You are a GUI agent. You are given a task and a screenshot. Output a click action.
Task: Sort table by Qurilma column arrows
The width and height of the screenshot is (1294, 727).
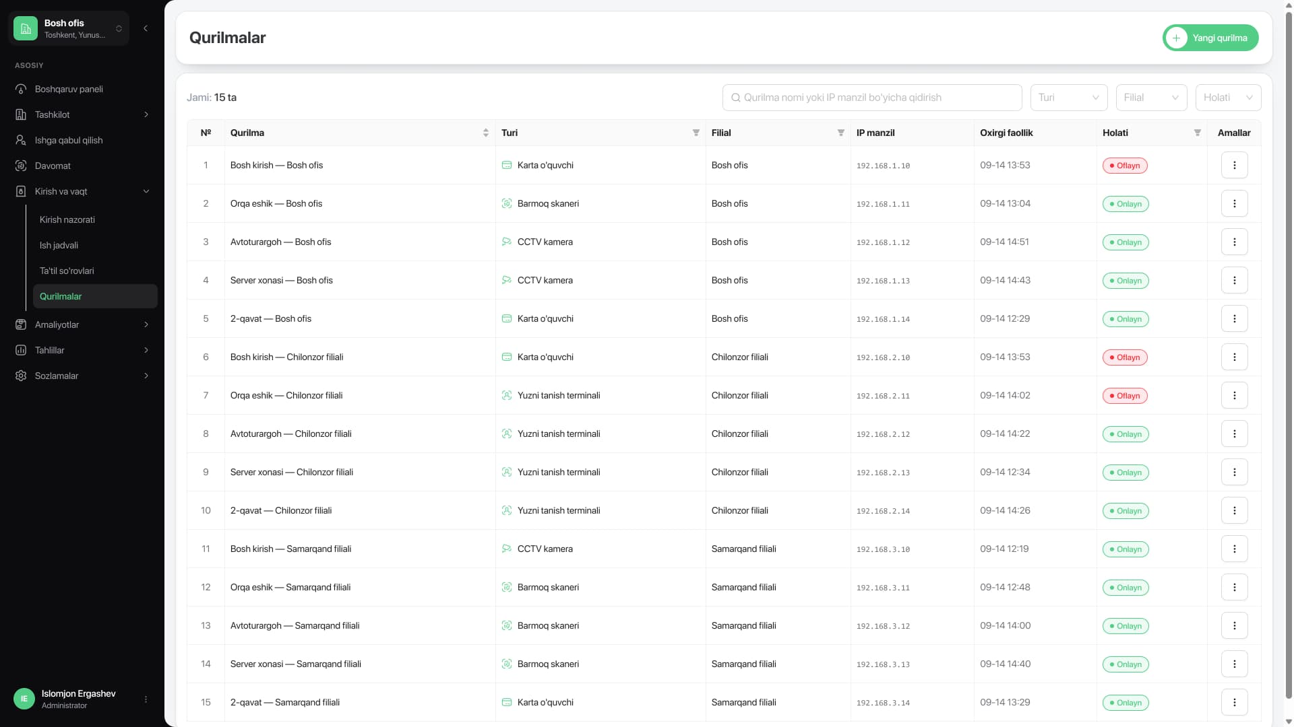(486, 133)
